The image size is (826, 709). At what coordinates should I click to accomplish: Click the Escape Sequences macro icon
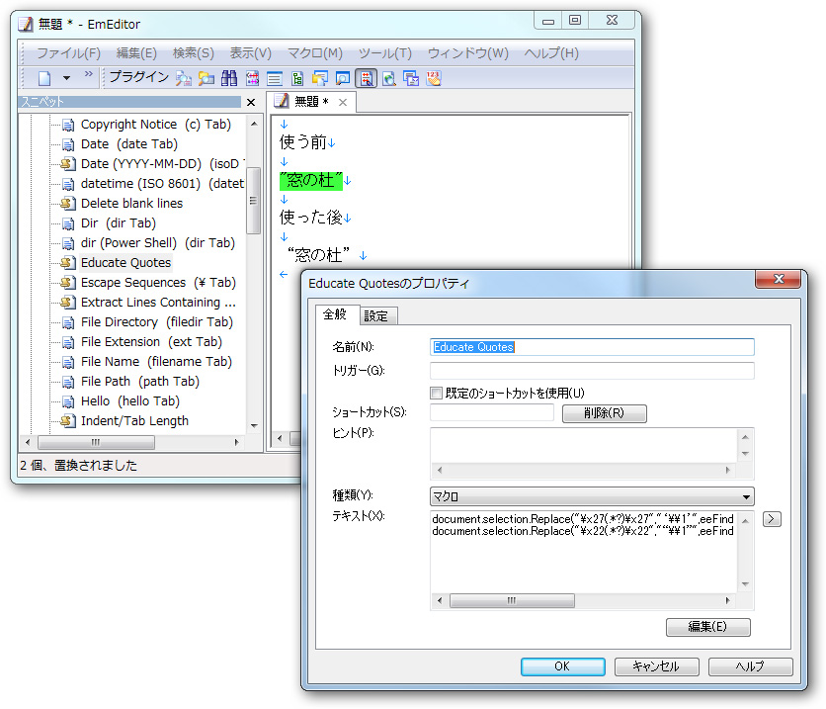[68, 283]
